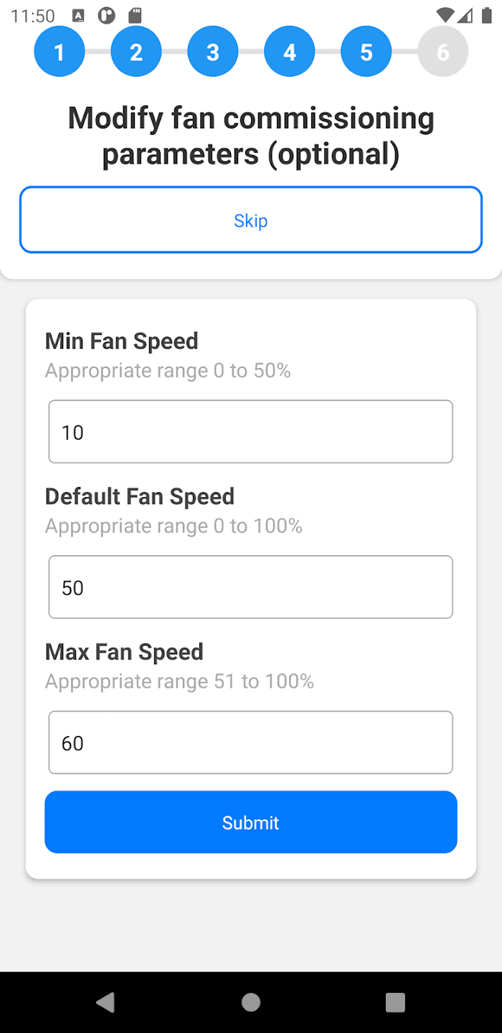Tap the step 5 indicator
The height and width of the screenshot is (1033, 502).
coord(366,52)
